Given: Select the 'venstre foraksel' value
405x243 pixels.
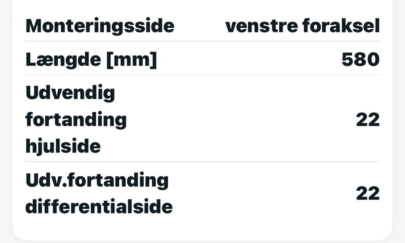Looking at the screenshot, I should (302, 26).
